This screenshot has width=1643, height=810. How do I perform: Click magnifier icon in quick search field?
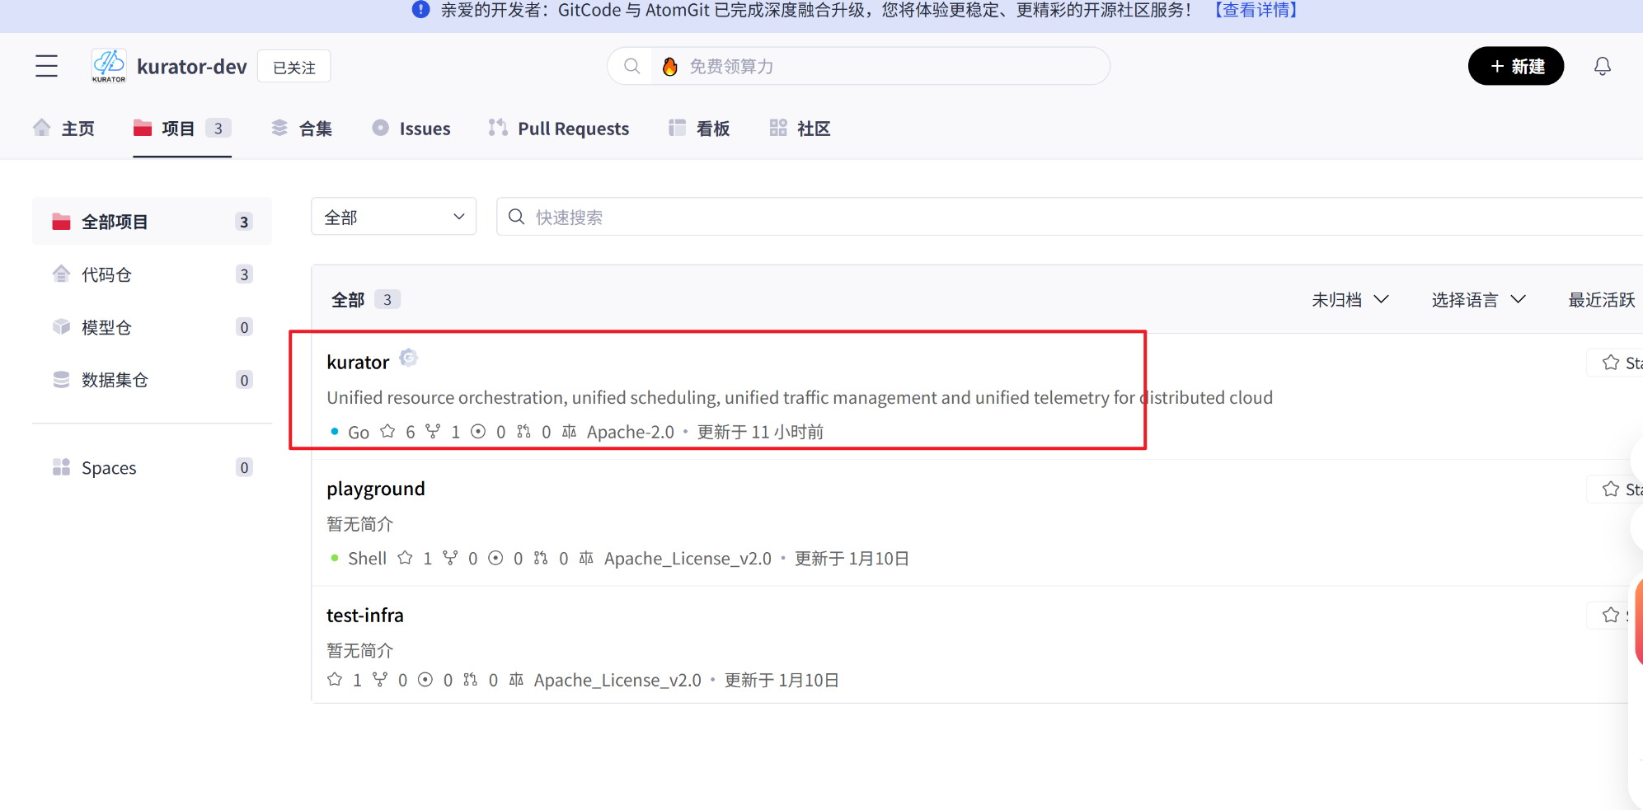coord(517,217)
